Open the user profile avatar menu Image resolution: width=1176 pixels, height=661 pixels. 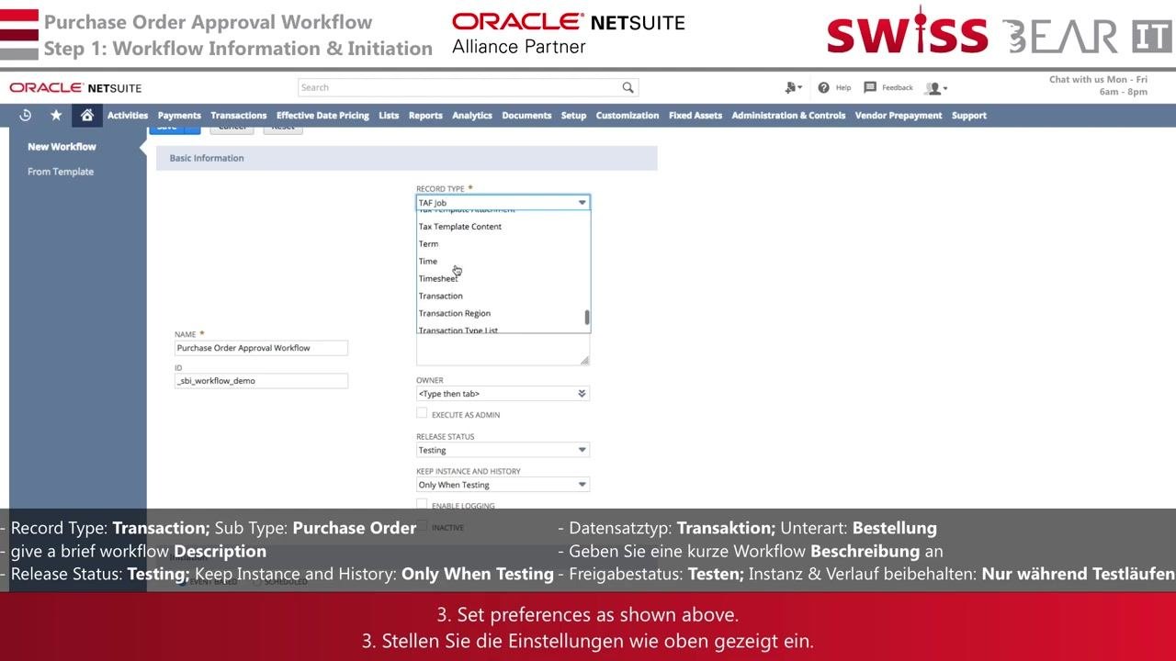click(936, 88)
